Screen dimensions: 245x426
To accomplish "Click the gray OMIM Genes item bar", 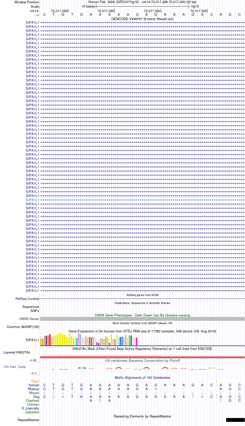I will tap(142, 319).
